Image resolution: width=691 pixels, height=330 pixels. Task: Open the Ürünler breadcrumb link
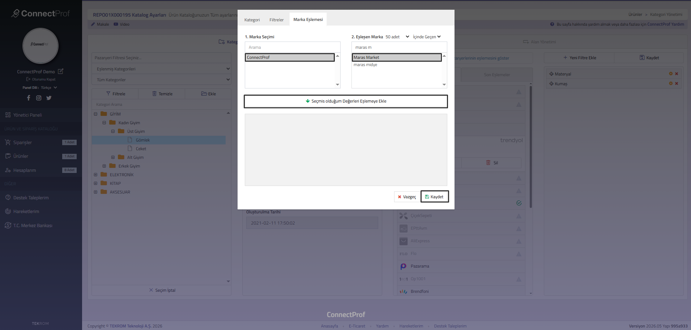[635, 14]
